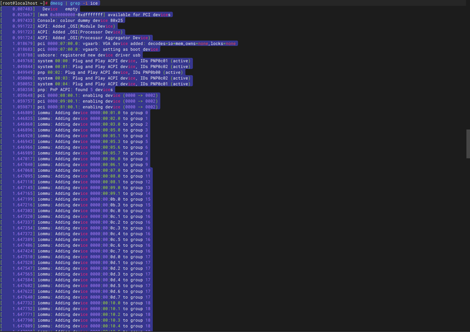The width and height of the screenshot is (470, 332).
Task: Click the 'system 00:01' Plug and Play line
Action: tap(97, 67)
